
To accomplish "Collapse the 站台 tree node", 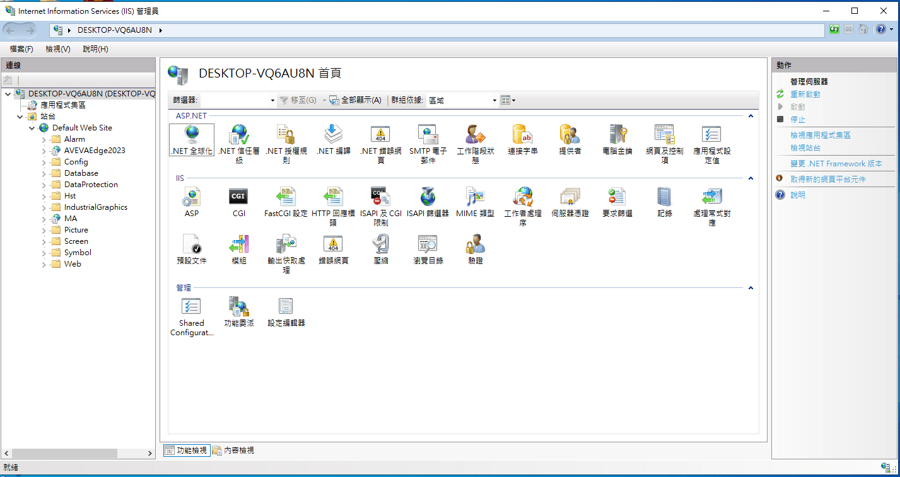I will click(20, 117).
